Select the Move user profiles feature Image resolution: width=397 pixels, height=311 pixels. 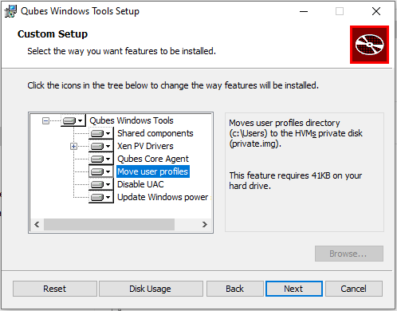(153, 171)
